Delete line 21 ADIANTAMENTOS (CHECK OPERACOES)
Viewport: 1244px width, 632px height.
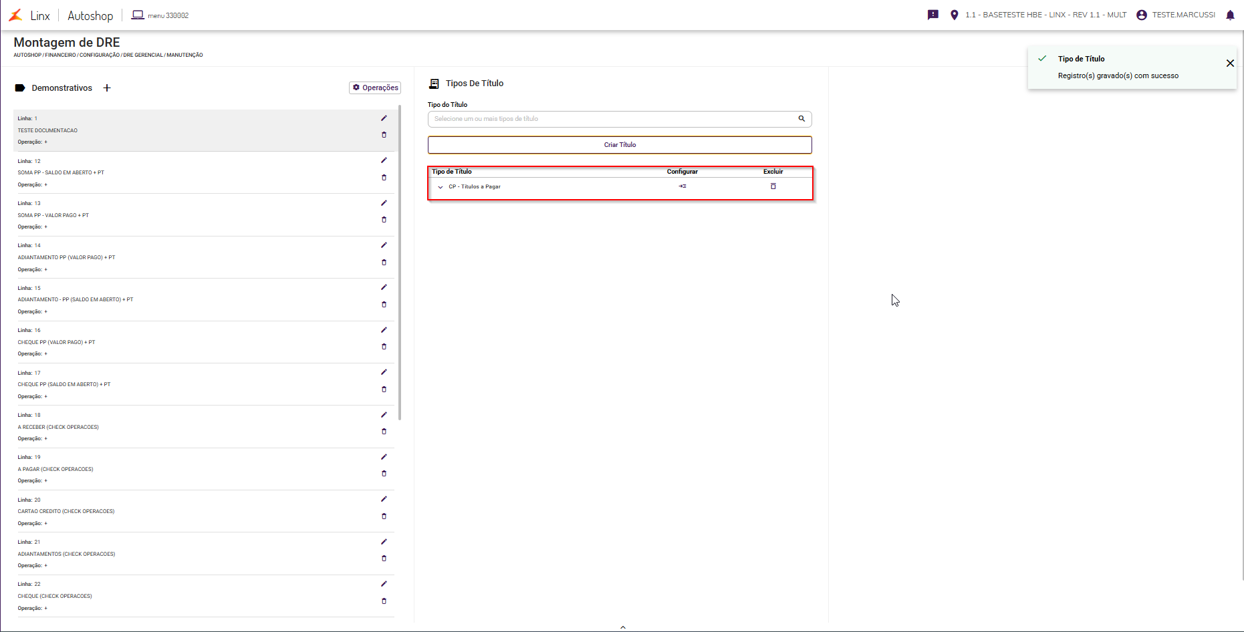[x=384, y=559]
